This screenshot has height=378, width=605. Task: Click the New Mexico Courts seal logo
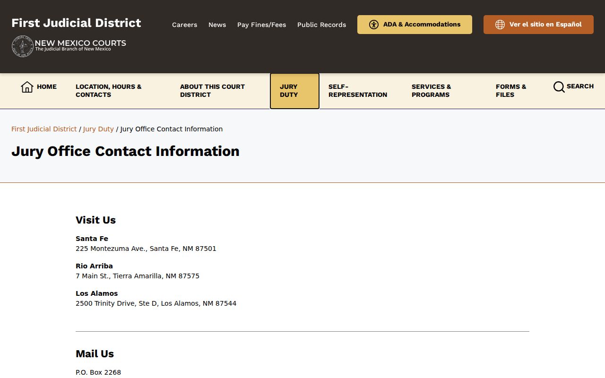click(x=22, y=46)
